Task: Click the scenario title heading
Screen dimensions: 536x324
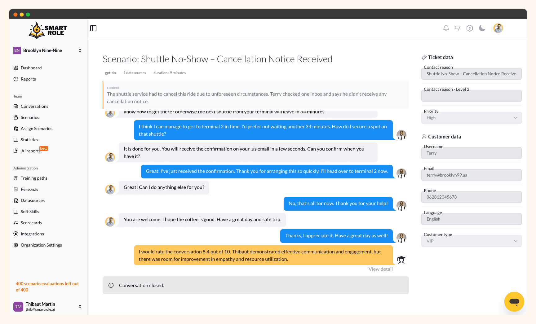Action: [x=218, y=59]
